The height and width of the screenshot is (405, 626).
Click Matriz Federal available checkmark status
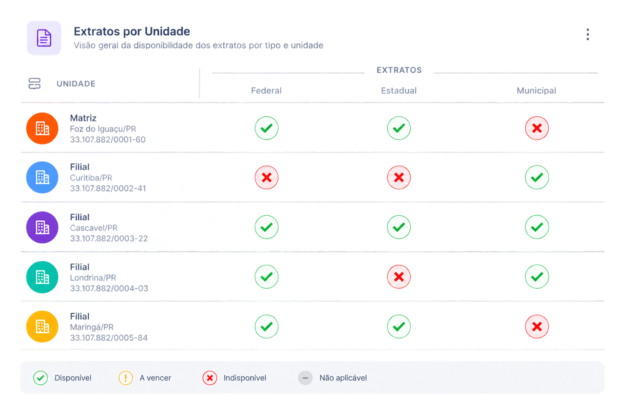point(266,128)
